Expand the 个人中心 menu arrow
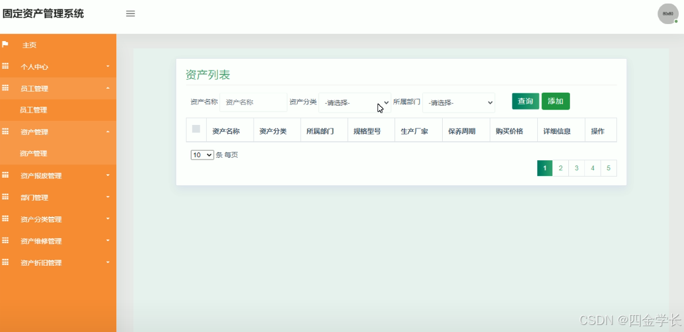Viewport: 684px width, 332px height. (108, 66)
